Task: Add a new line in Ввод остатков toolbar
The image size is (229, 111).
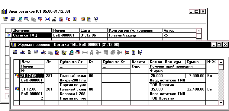Action: coord(5,19)
